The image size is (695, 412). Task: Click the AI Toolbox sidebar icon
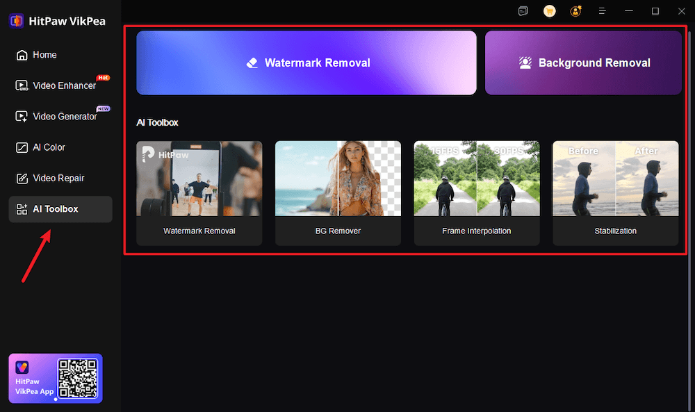pyautogui.click(x=21, y=208)
